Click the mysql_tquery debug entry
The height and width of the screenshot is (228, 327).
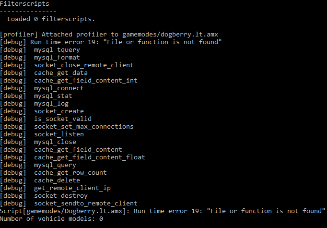(40, 50)
